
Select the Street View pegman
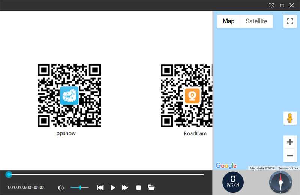pos(290,118)
